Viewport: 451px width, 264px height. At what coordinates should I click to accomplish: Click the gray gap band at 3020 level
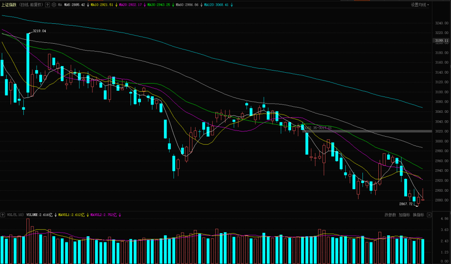374,131
